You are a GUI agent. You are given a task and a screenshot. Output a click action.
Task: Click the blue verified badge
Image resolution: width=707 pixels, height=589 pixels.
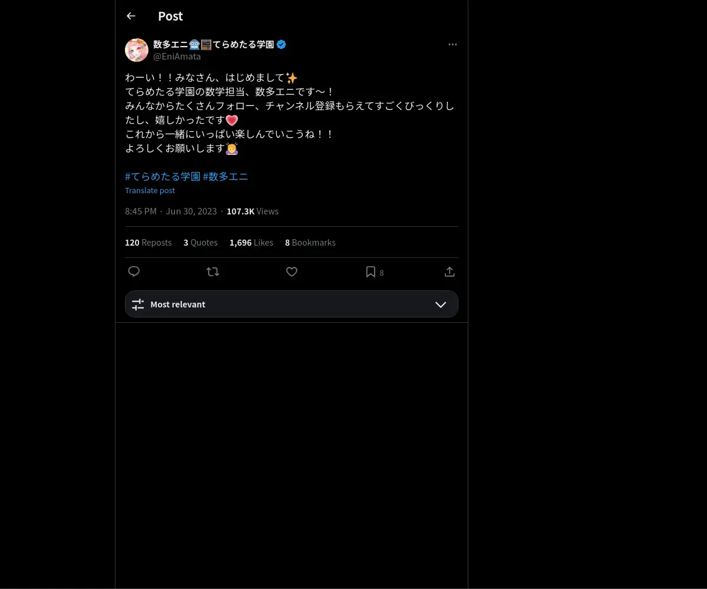(282, 44)
